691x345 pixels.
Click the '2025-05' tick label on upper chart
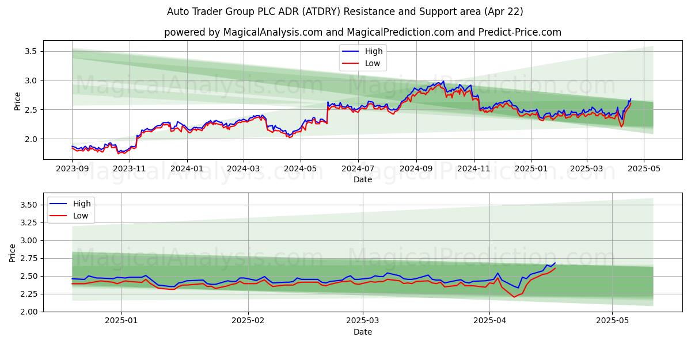point(644,169)
